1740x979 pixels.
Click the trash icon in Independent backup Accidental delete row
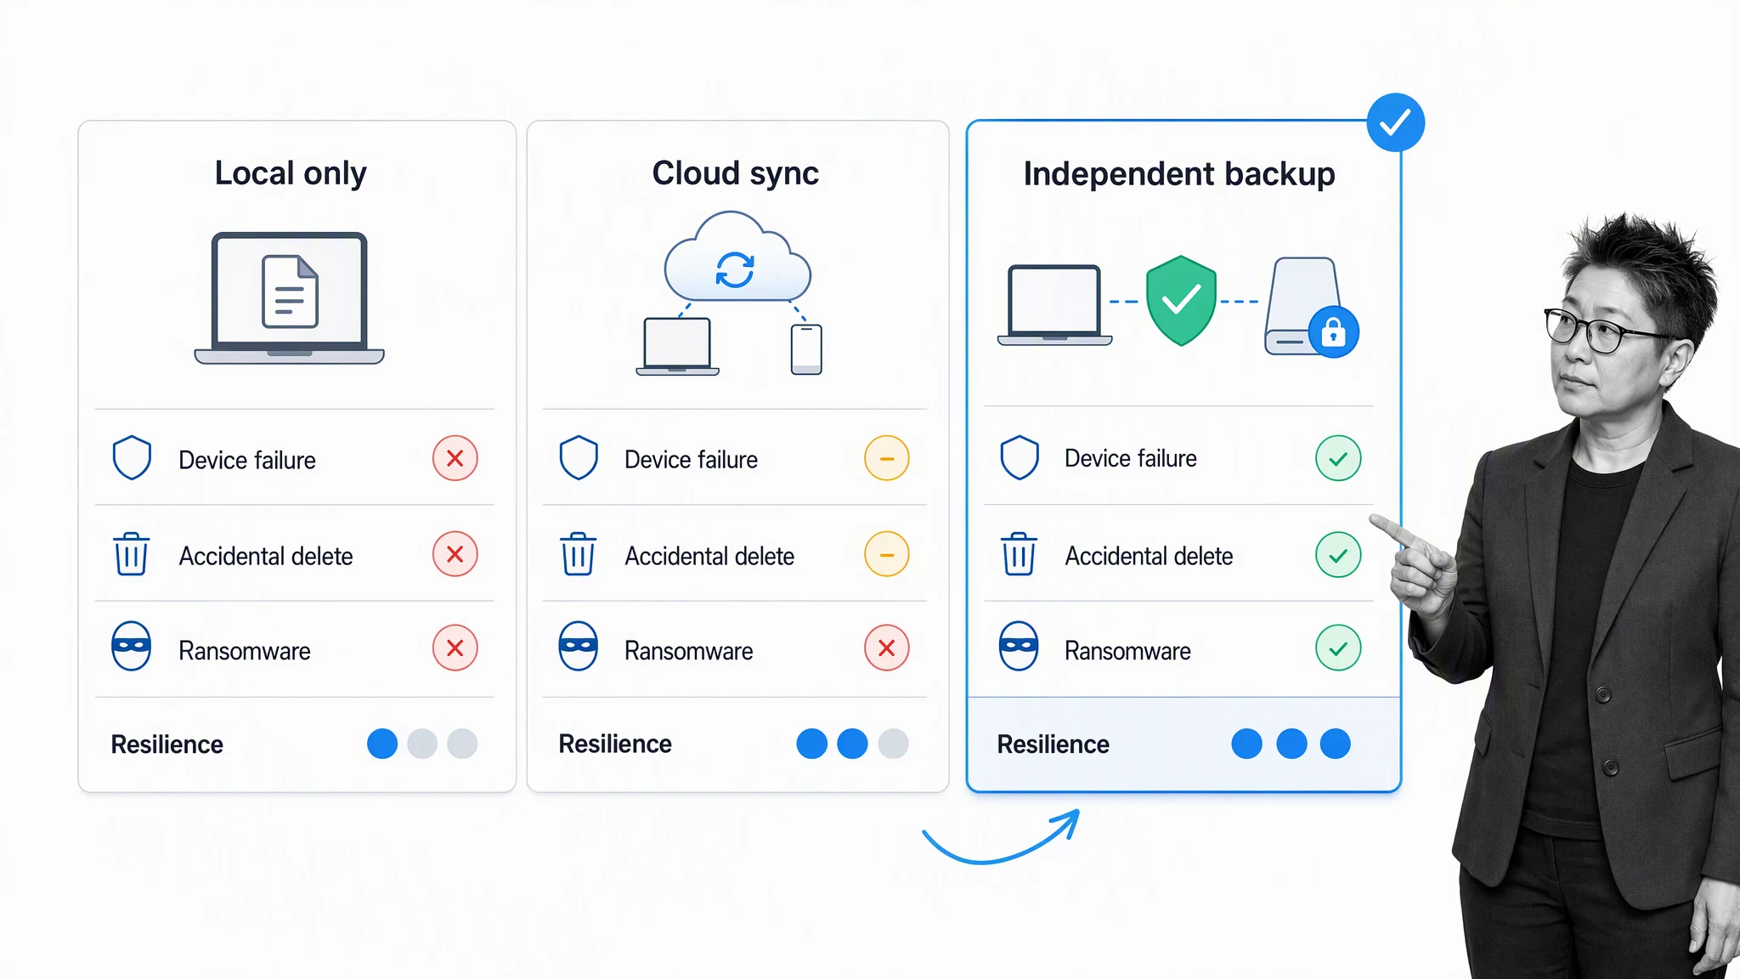point(1019,554)
